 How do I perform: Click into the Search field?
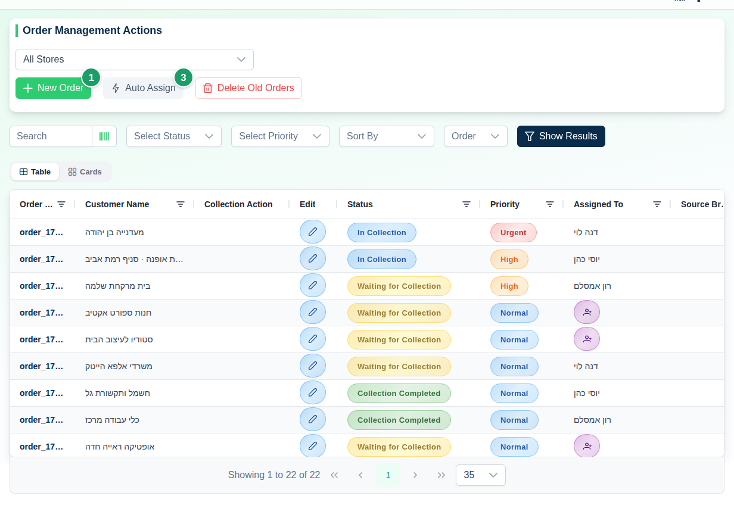[51, 136]
